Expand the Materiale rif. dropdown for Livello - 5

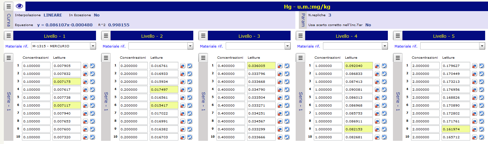point(482,46)
